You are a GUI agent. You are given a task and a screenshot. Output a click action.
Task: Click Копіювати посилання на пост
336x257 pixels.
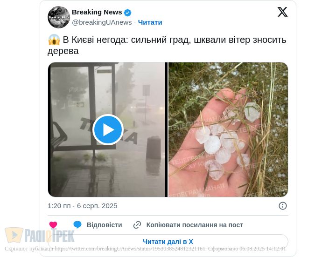click(x=195, y=225)
